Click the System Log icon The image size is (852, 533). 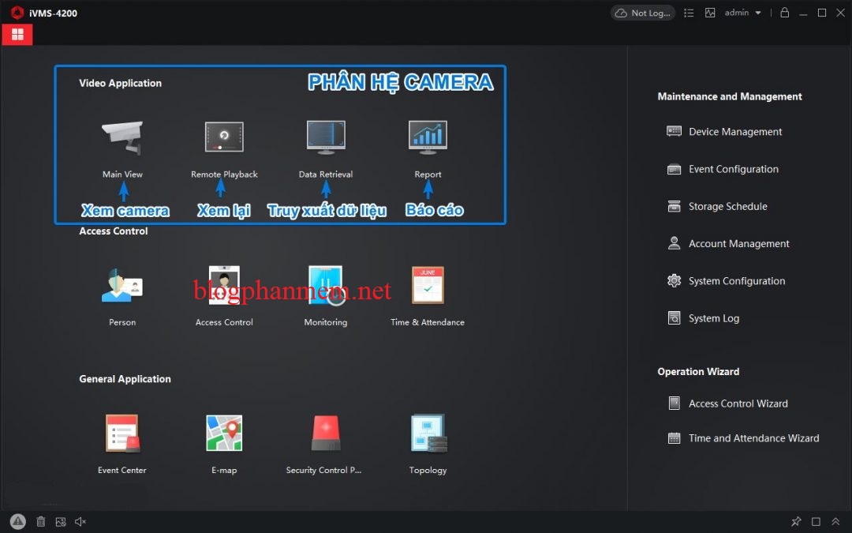point(674,318)
